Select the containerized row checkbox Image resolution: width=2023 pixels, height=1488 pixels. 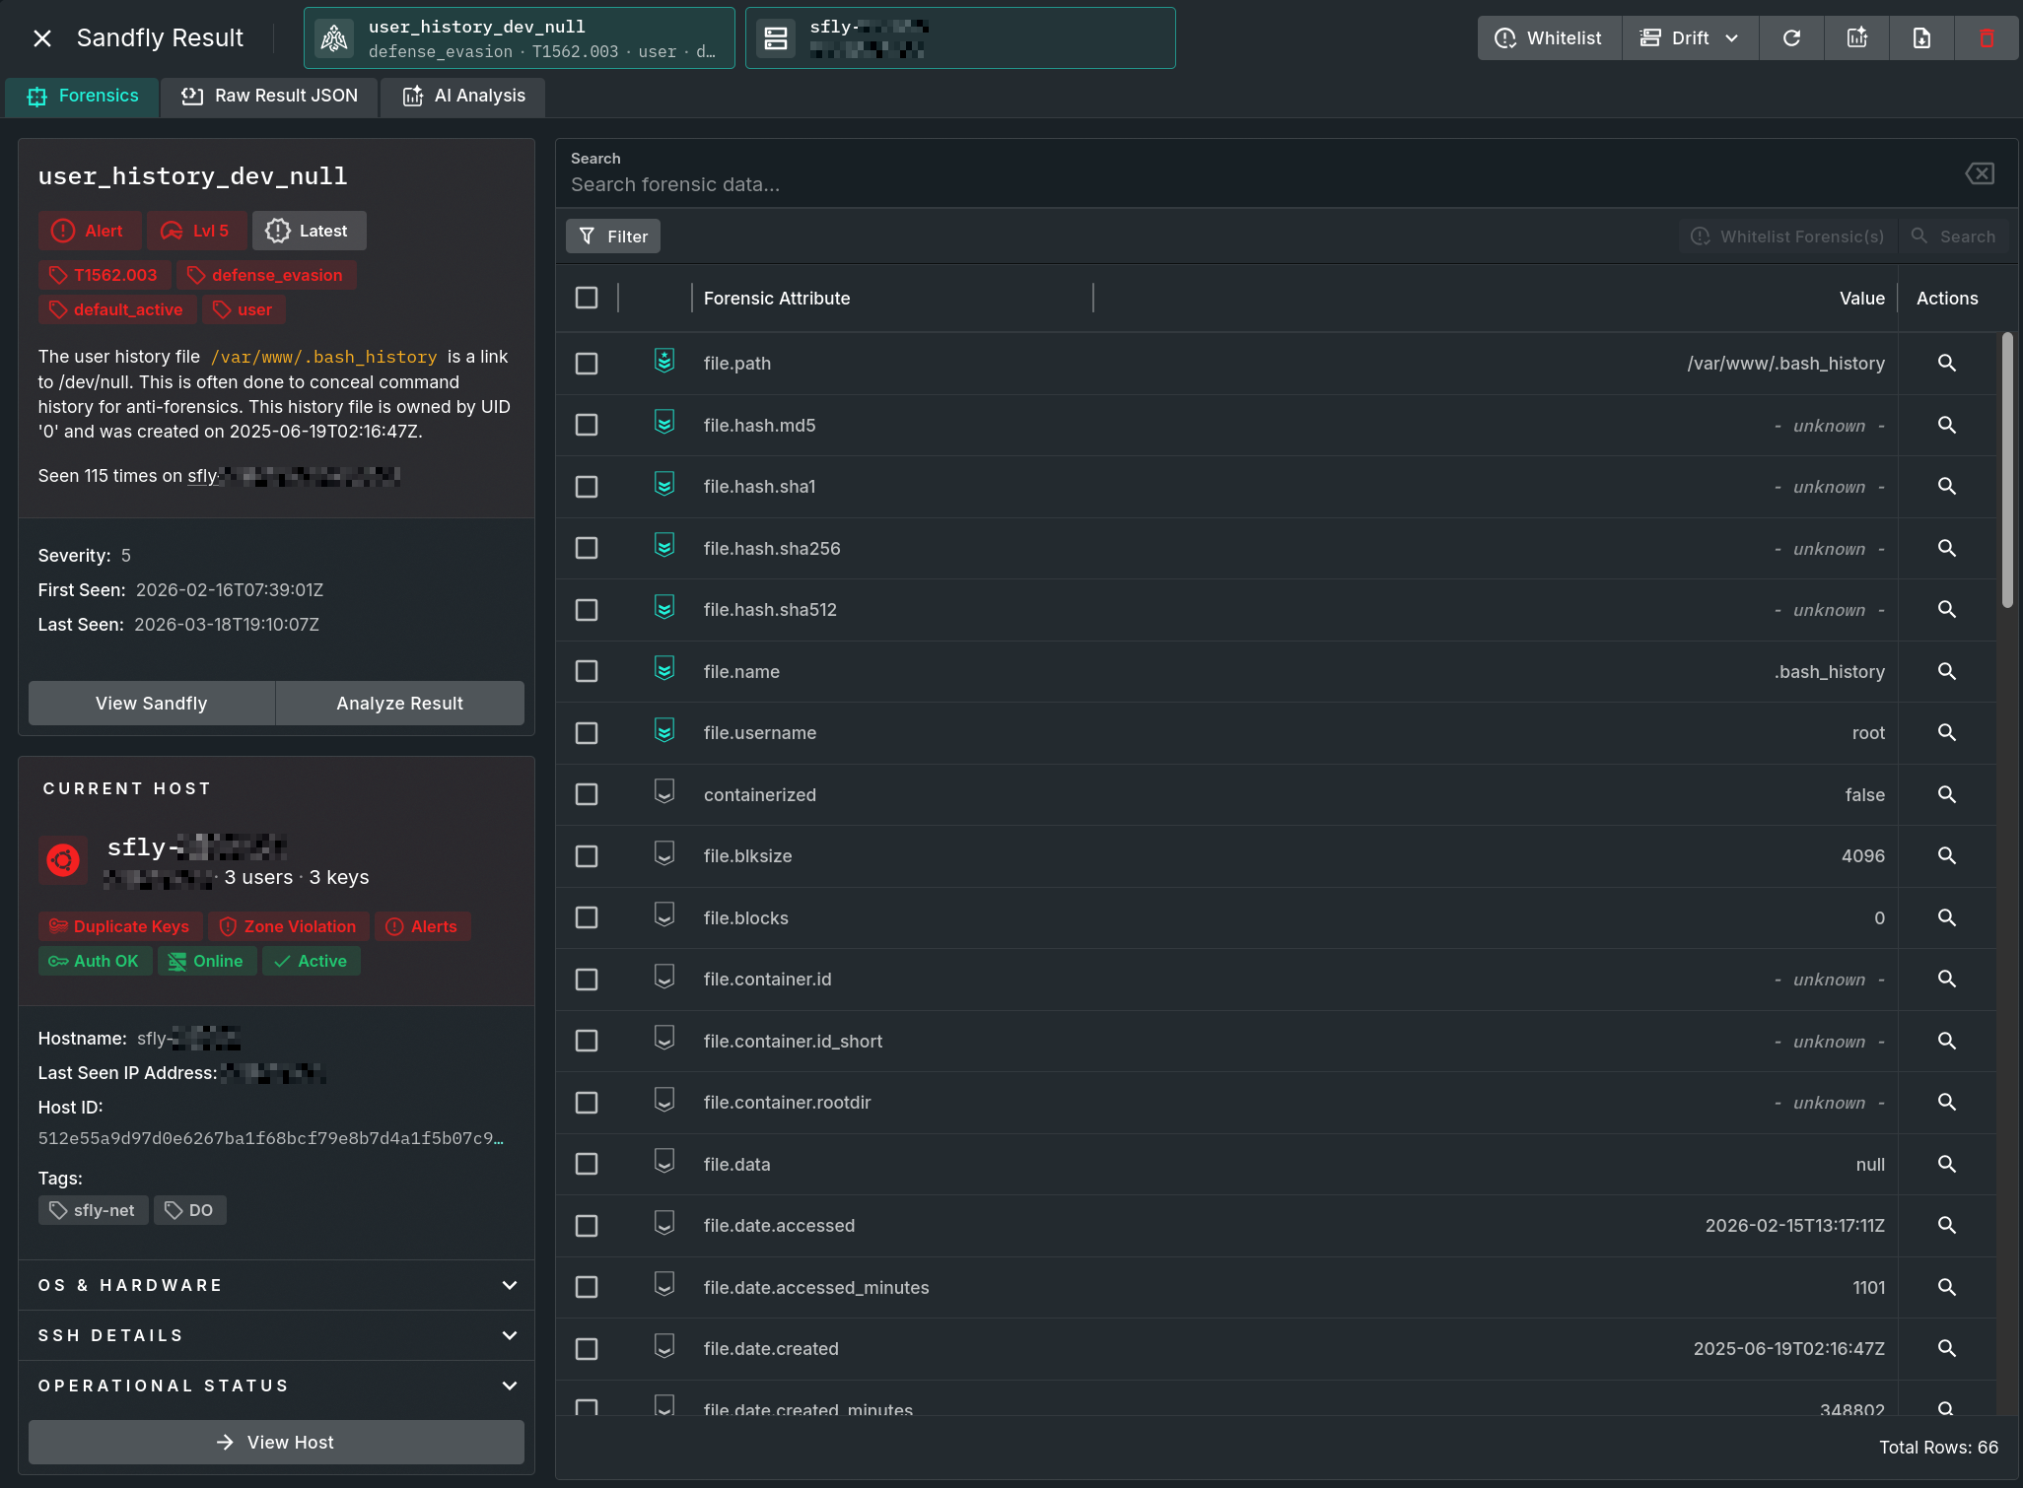[x=587, y=794]
